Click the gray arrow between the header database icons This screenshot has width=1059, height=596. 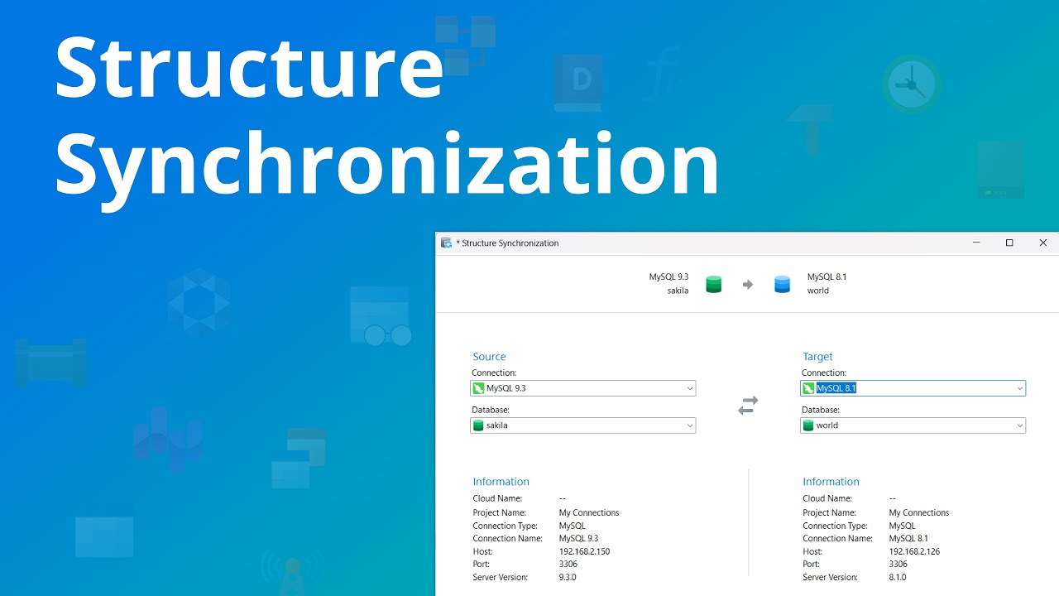pos(748,285)
